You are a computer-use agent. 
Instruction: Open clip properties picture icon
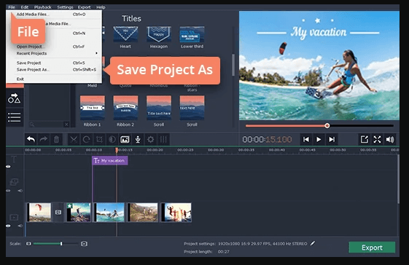[125, 139]
